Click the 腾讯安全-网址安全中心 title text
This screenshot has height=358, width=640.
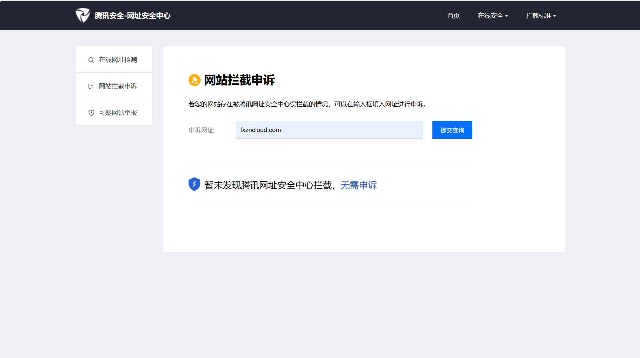(x=133, y=16)
